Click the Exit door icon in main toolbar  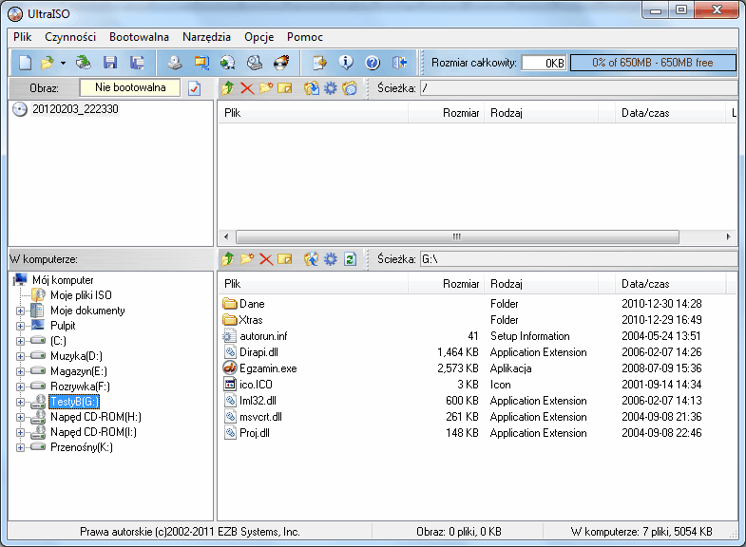(x=399, y=63)
